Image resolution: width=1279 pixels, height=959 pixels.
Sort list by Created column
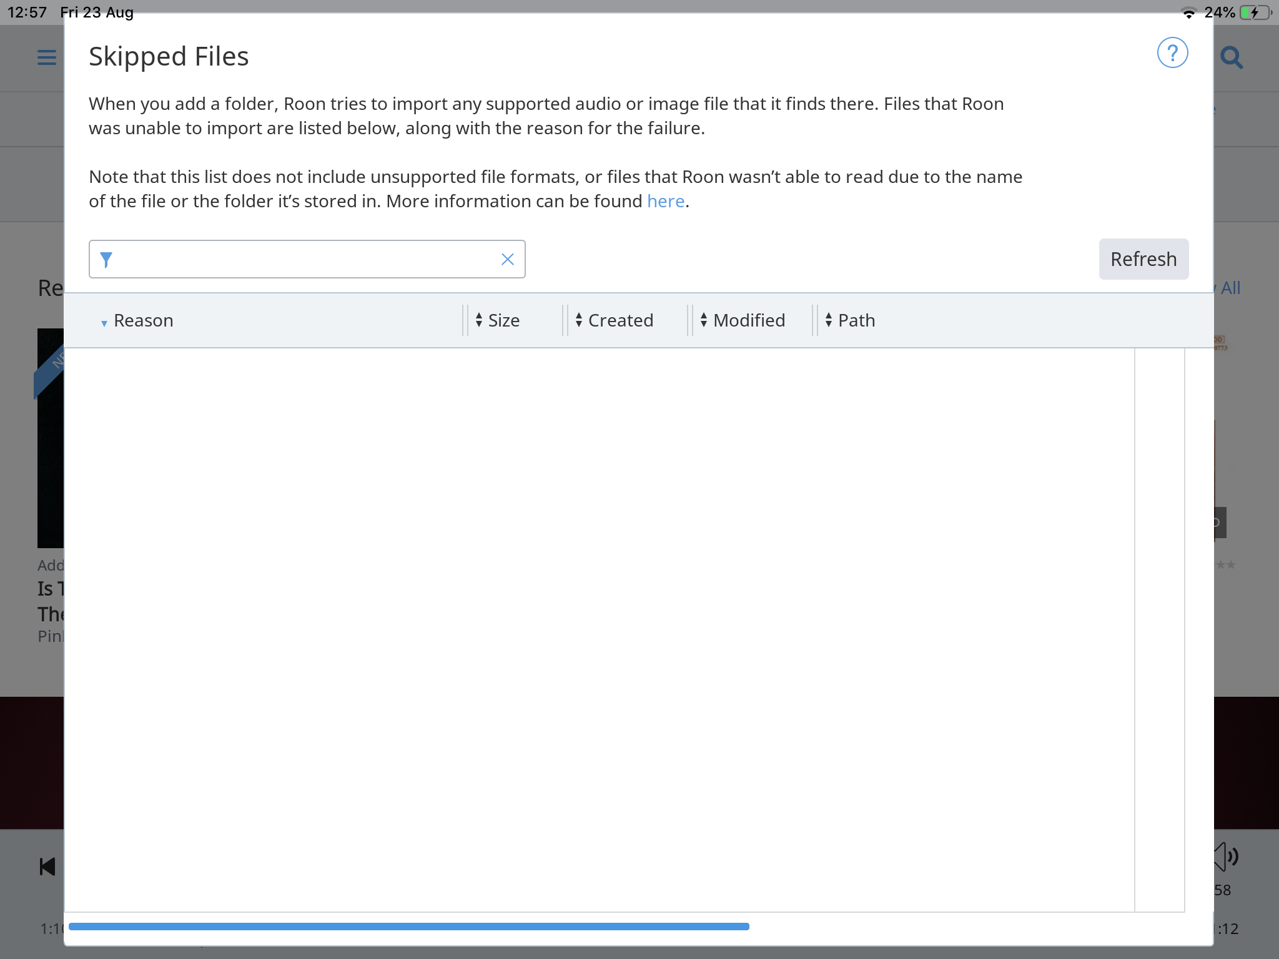click(620, 320)
